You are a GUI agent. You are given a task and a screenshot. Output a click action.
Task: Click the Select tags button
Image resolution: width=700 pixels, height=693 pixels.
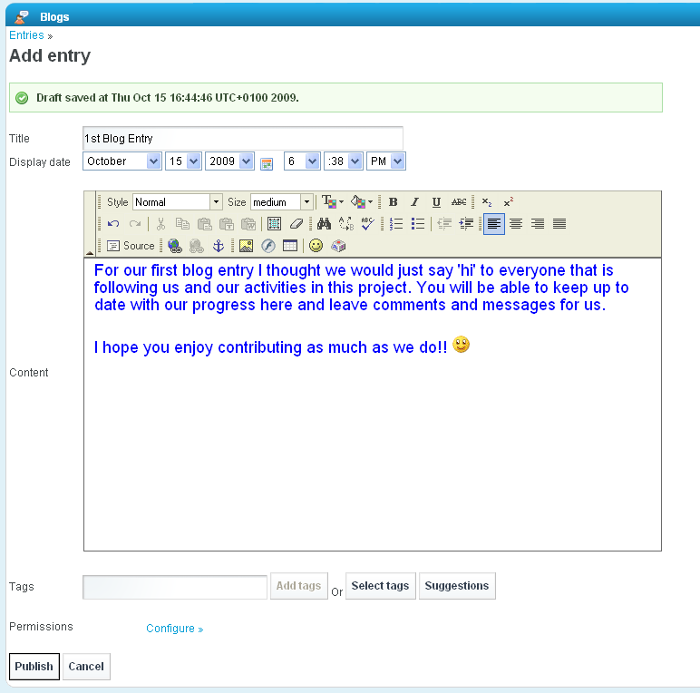click(x=380, y=586)
